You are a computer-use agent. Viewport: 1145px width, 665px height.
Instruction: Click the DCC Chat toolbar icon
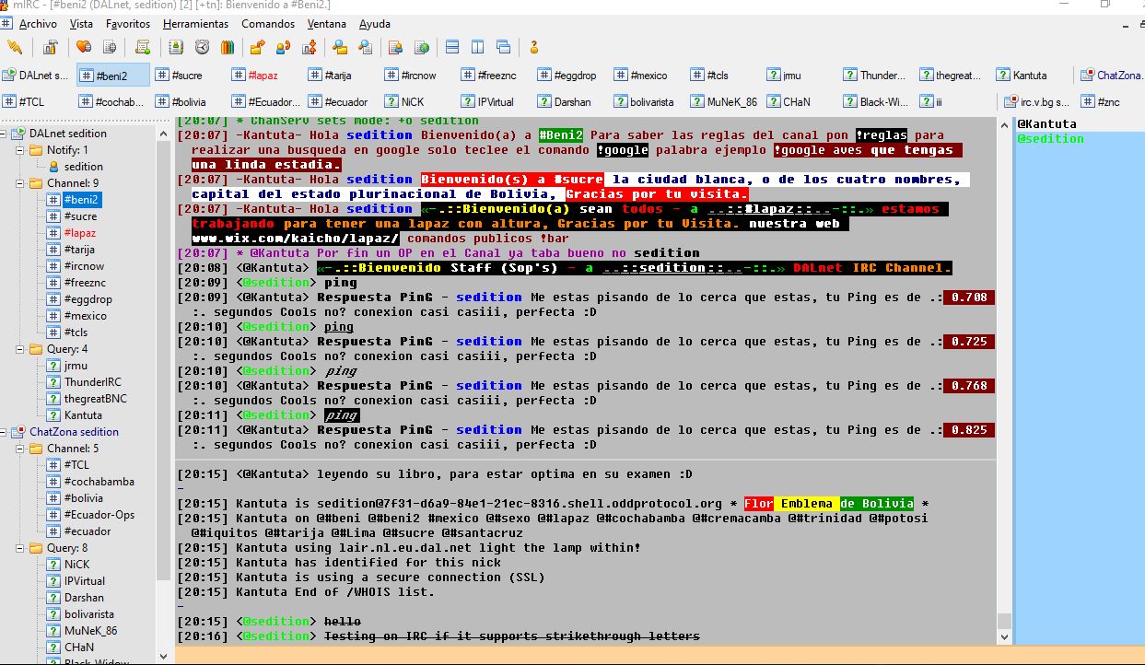(284, 47)
